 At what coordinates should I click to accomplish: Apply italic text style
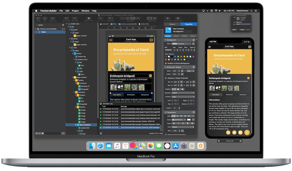(x=179, y=123)
